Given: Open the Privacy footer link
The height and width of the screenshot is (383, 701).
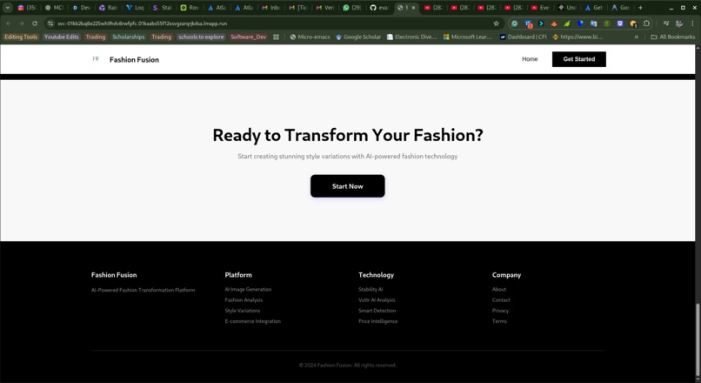Looking at the screenshot, I should coord(500,311).
